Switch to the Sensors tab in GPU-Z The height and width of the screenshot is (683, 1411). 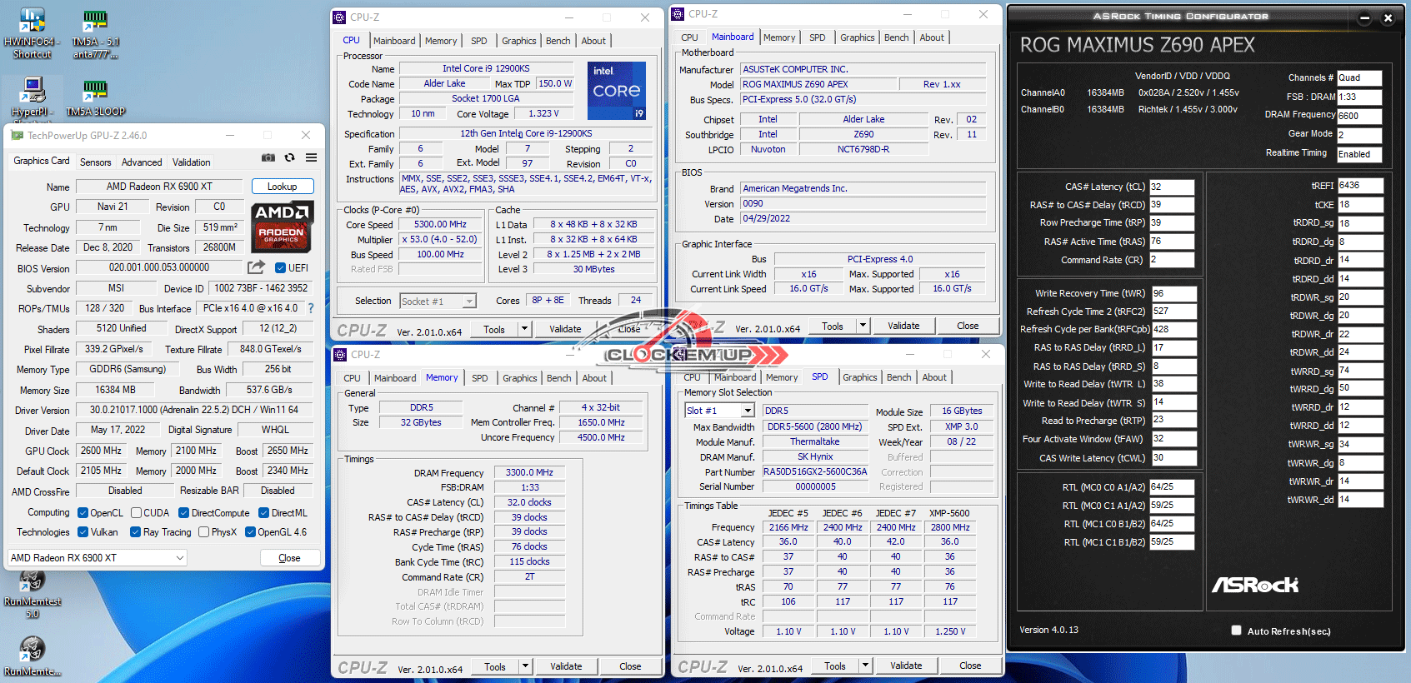pyautogui.click(x=95, y=162)
